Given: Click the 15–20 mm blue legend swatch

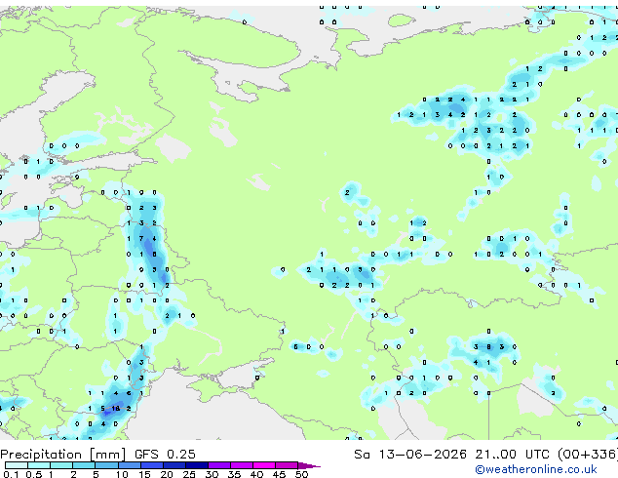Looking at the screenshot, I should tap(151, 465).
